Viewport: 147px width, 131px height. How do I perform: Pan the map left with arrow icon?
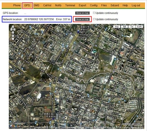click(11, 30)
